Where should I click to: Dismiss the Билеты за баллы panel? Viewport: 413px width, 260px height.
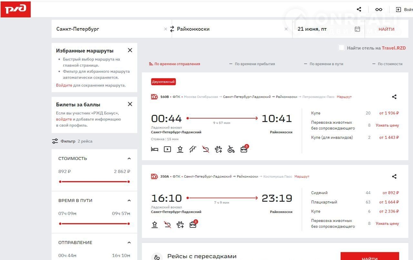(x=130, y=104)
